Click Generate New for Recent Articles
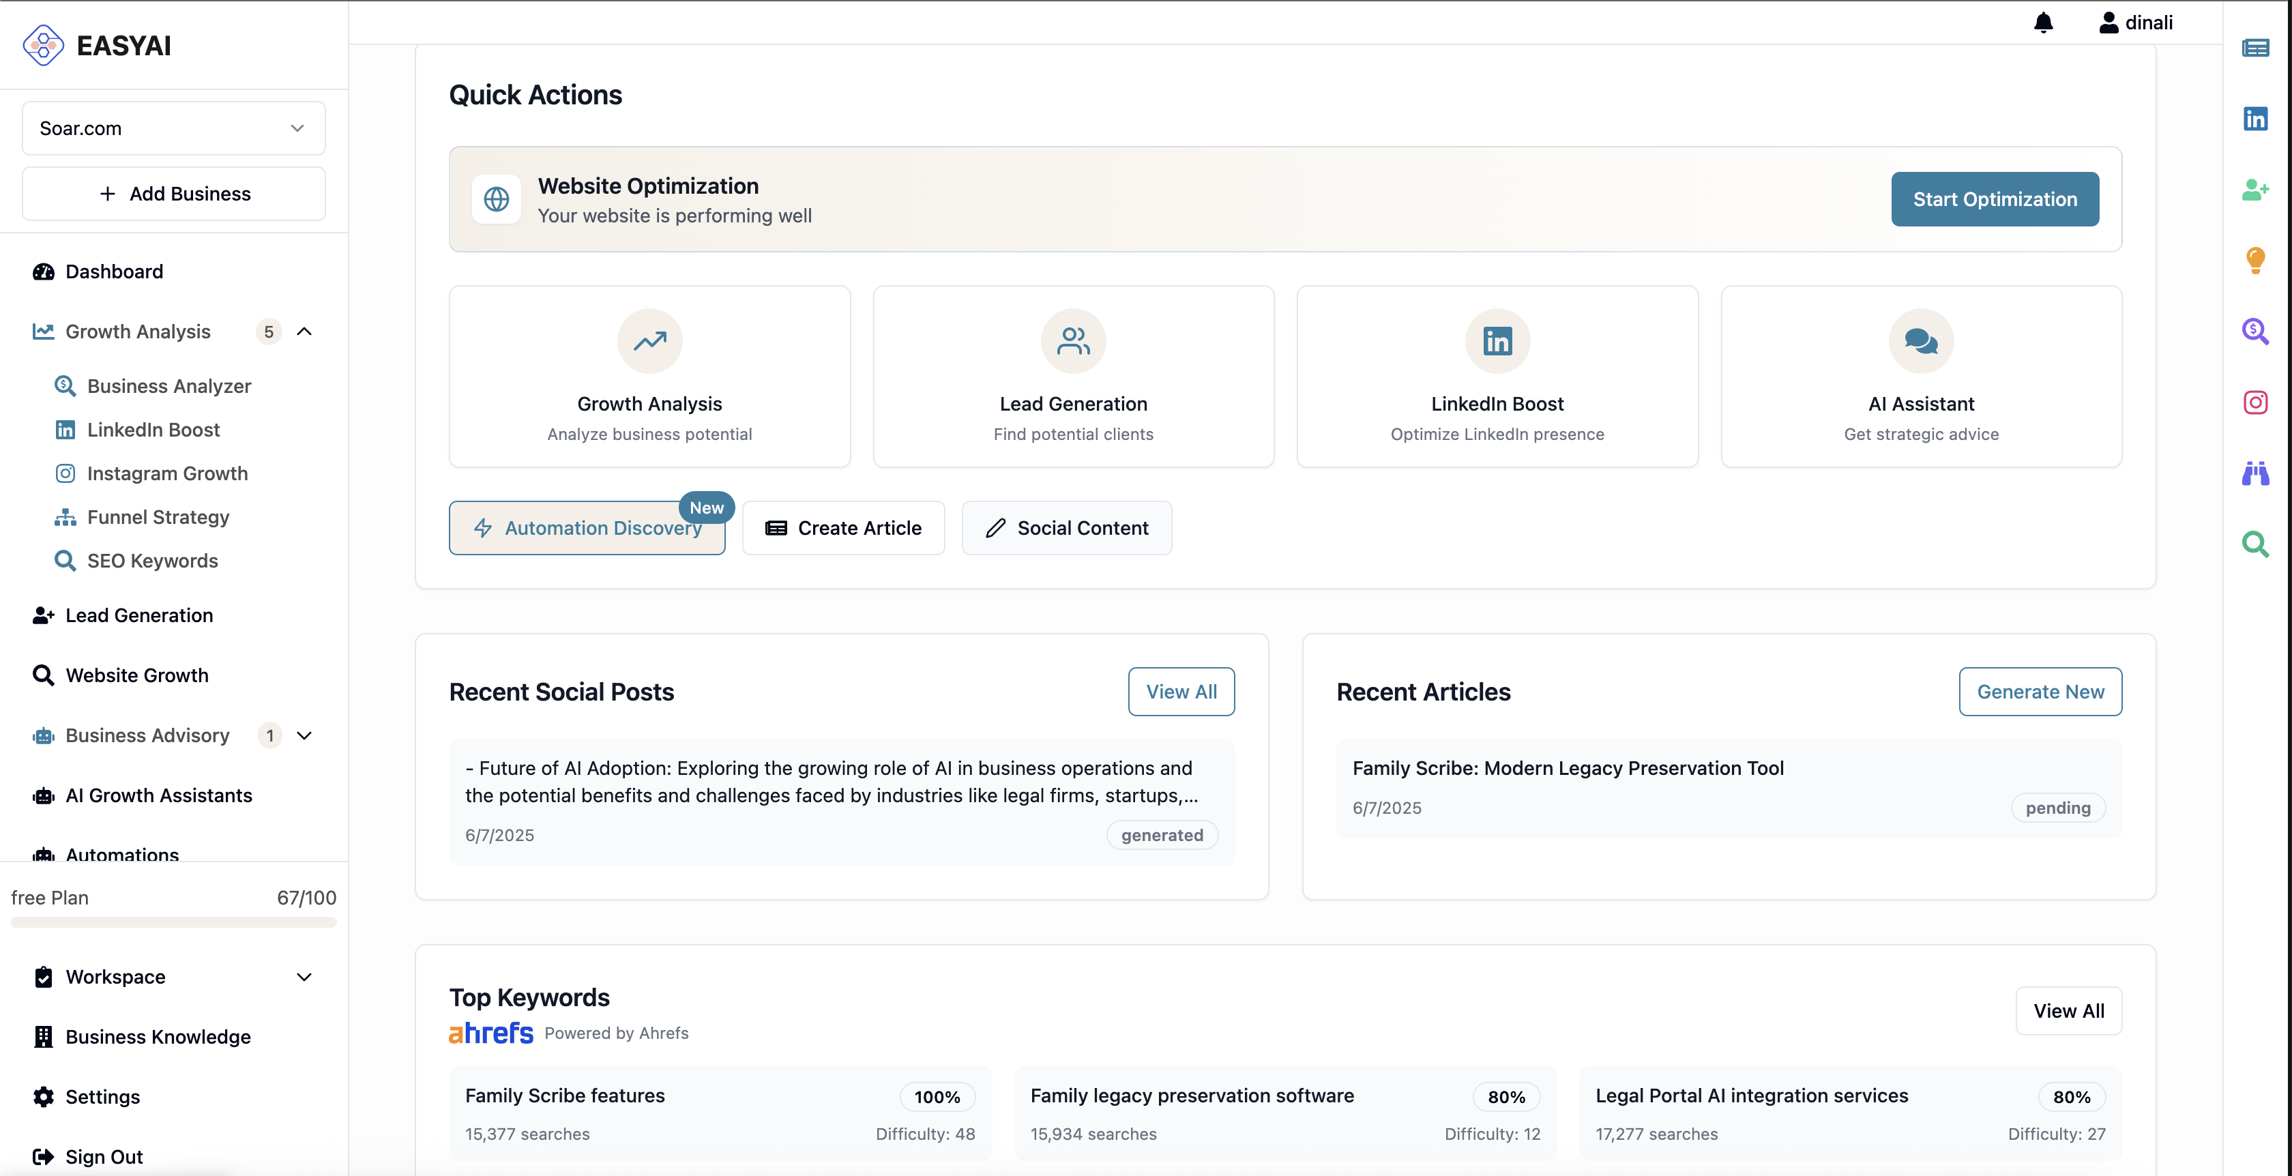 coord(2040,691)
